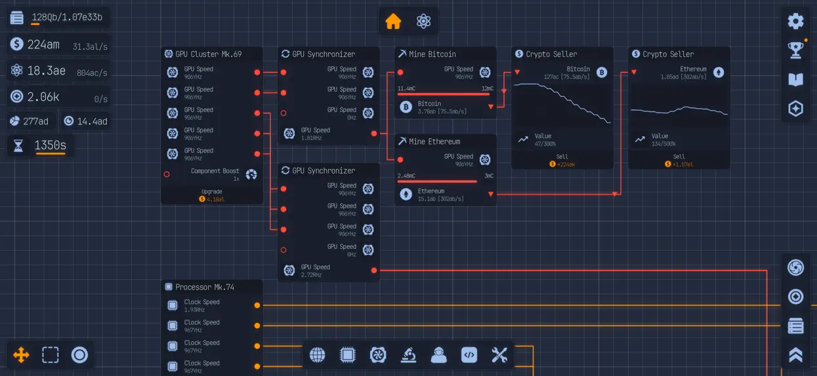The width and height of the screenshot is (817, 376).
Task: Toggle the empty 0Hz port on the first GPU Synchronizer
Action: coord(283,113)
